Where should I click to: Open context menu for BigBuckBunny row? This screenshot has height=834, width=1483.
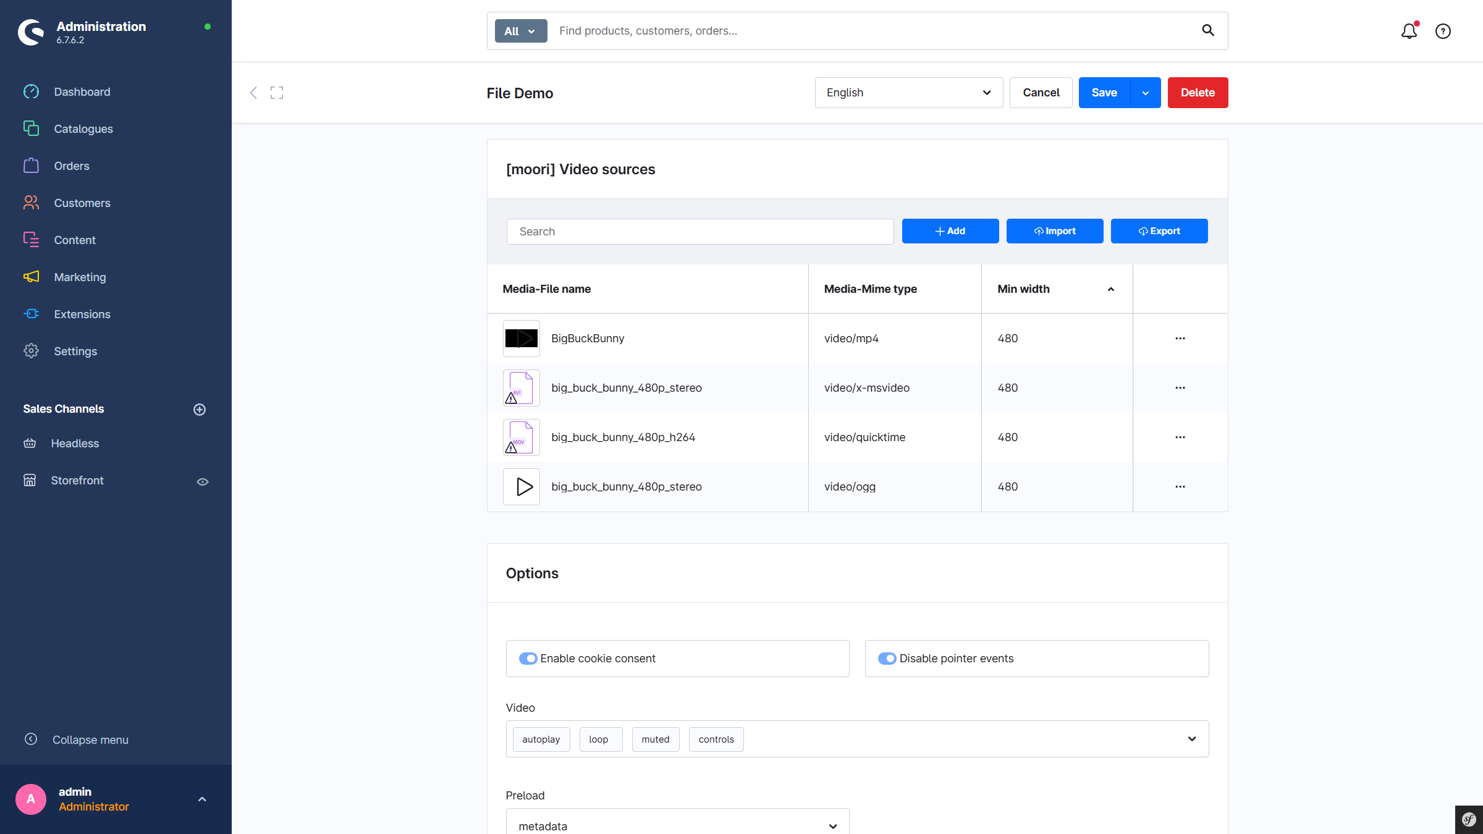(1180, 339)
